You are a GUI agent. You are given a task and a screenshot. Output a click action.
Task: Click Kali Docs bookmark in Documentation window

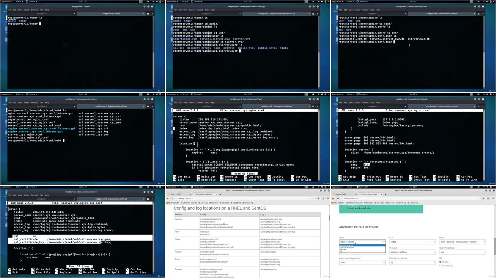pos(214,203)
